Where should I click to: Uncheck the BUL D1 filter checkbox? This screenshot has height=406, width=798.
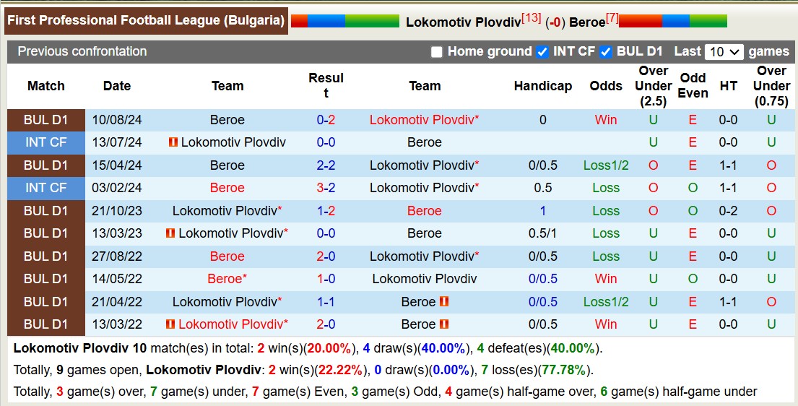606,52
